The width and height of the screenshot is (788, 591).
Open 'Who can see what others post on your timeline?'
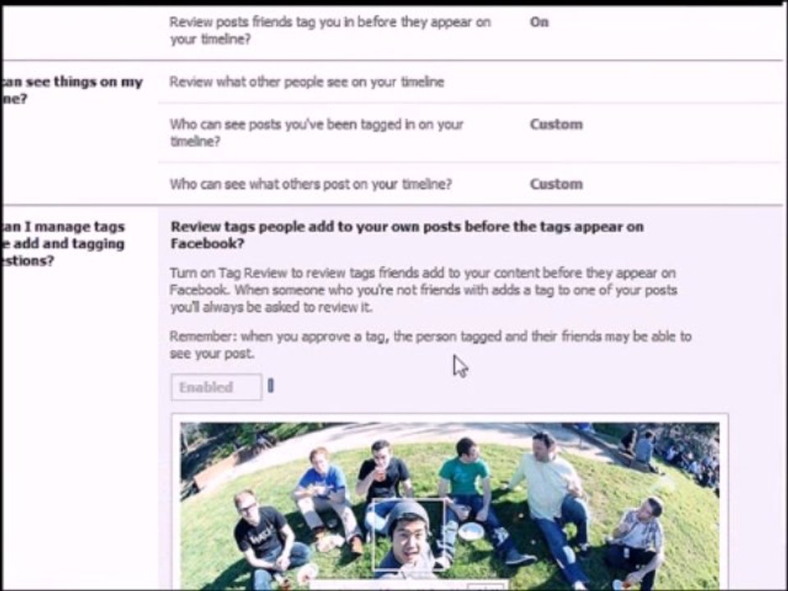tap(310, 184)
